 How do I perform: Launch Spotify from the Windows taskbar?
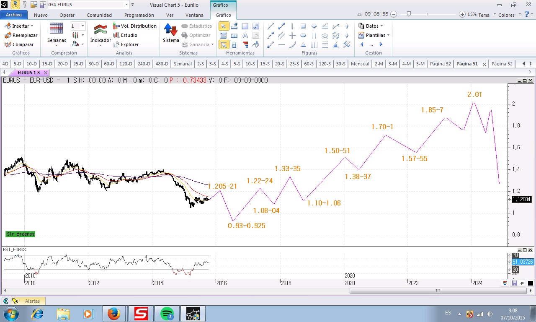pos(167,314)
